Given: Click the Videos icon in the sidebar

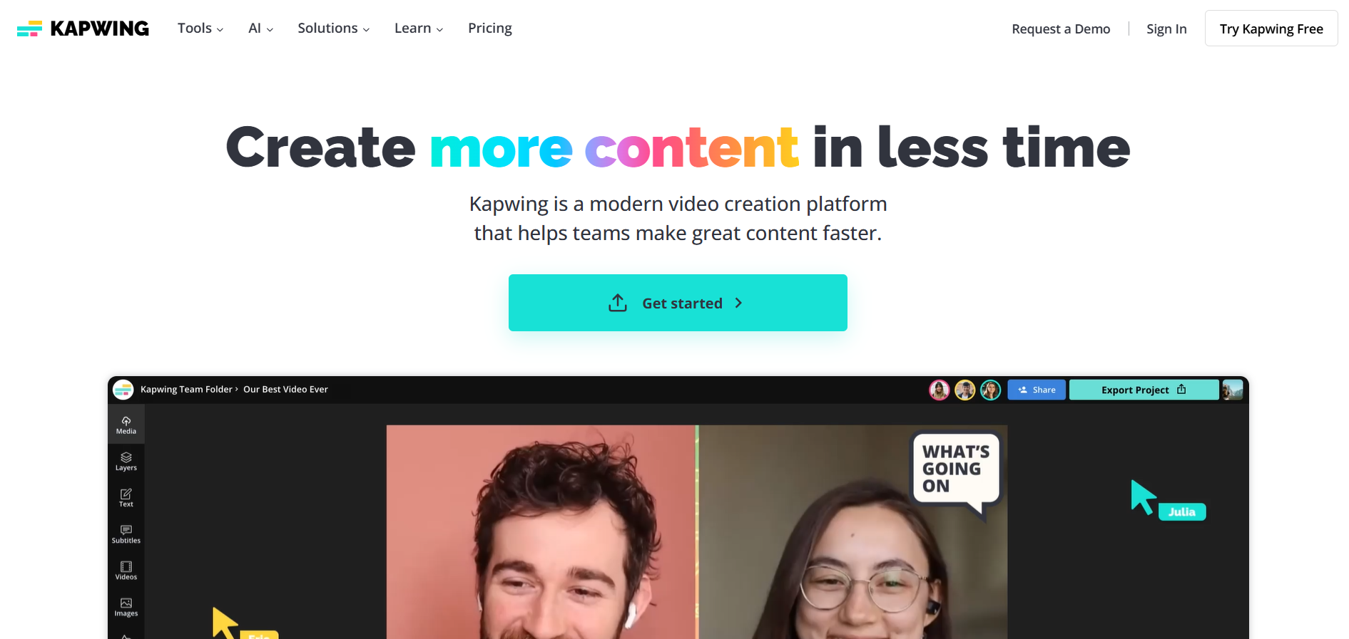Looking at the screenshot, I should (126, 571).
